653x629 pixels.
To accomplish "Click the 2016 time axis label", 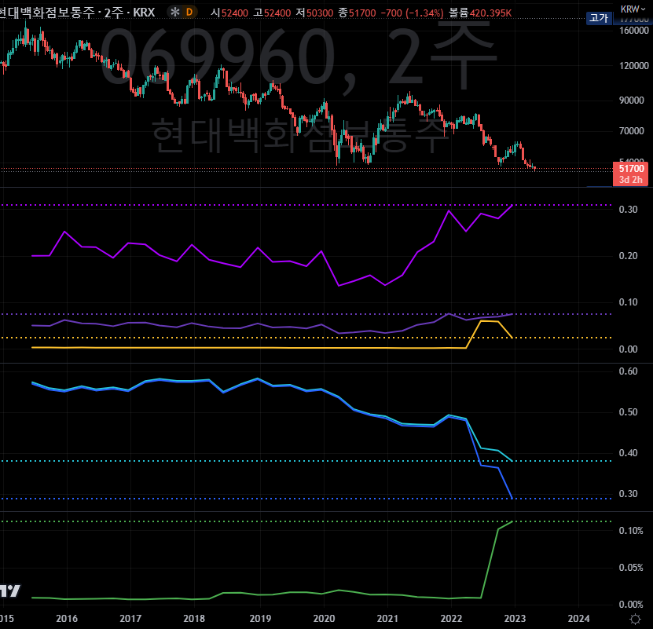I will (x=67, y=618).
